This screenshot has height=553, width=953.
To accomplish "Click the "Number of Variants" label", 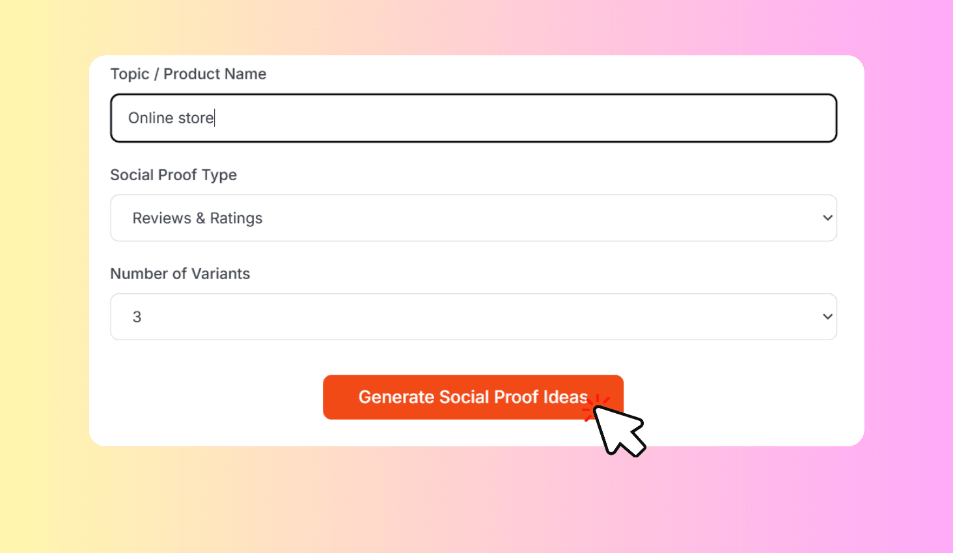I will (x=180, y=274).
